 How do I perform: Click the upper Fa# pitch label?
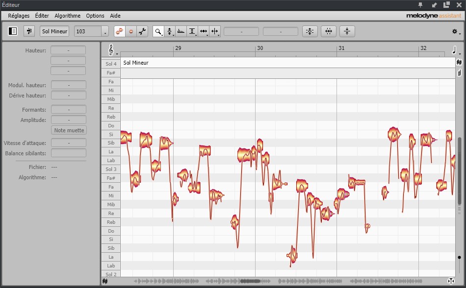coord(111,72)
